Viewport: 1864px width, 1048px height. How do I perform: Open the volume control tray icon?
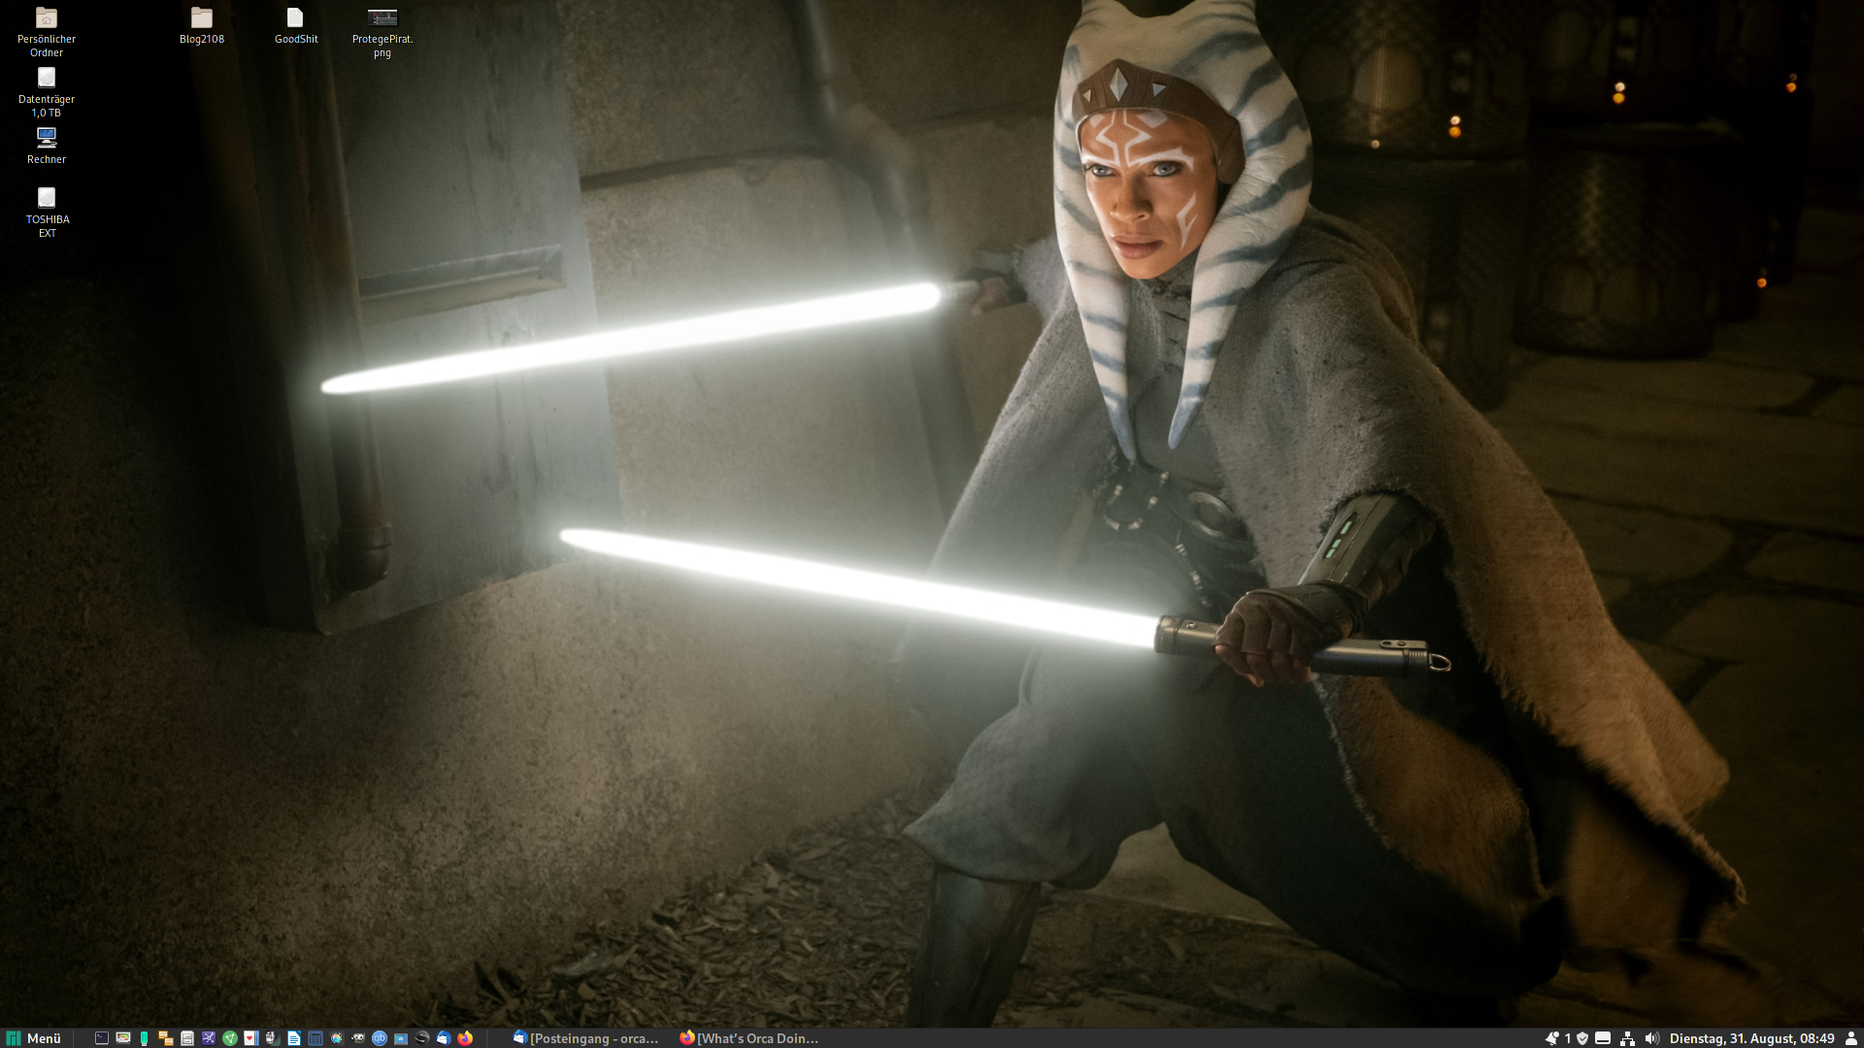coord(1652,1038)
